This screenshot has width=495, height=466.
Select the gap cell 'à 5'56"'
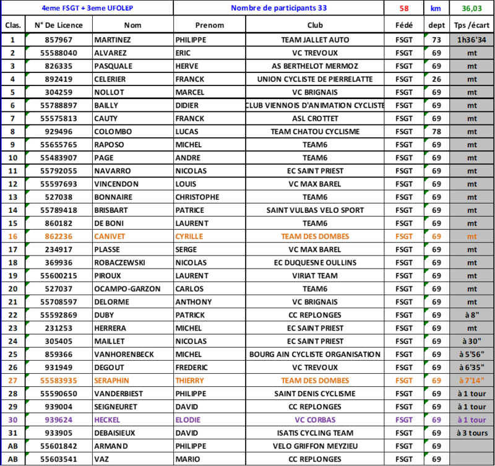pyautogui.click(x=471, y=354)
